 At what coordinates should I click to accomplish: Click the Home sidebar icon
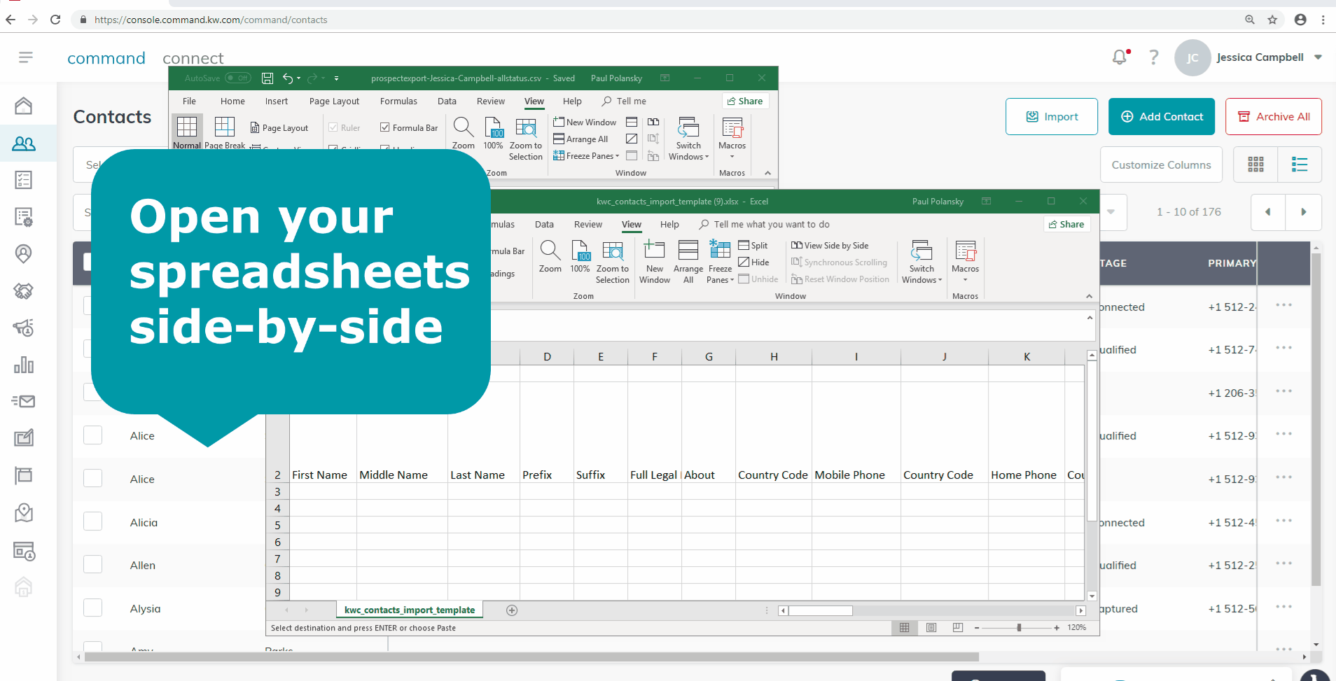click(x=24, y=106)
